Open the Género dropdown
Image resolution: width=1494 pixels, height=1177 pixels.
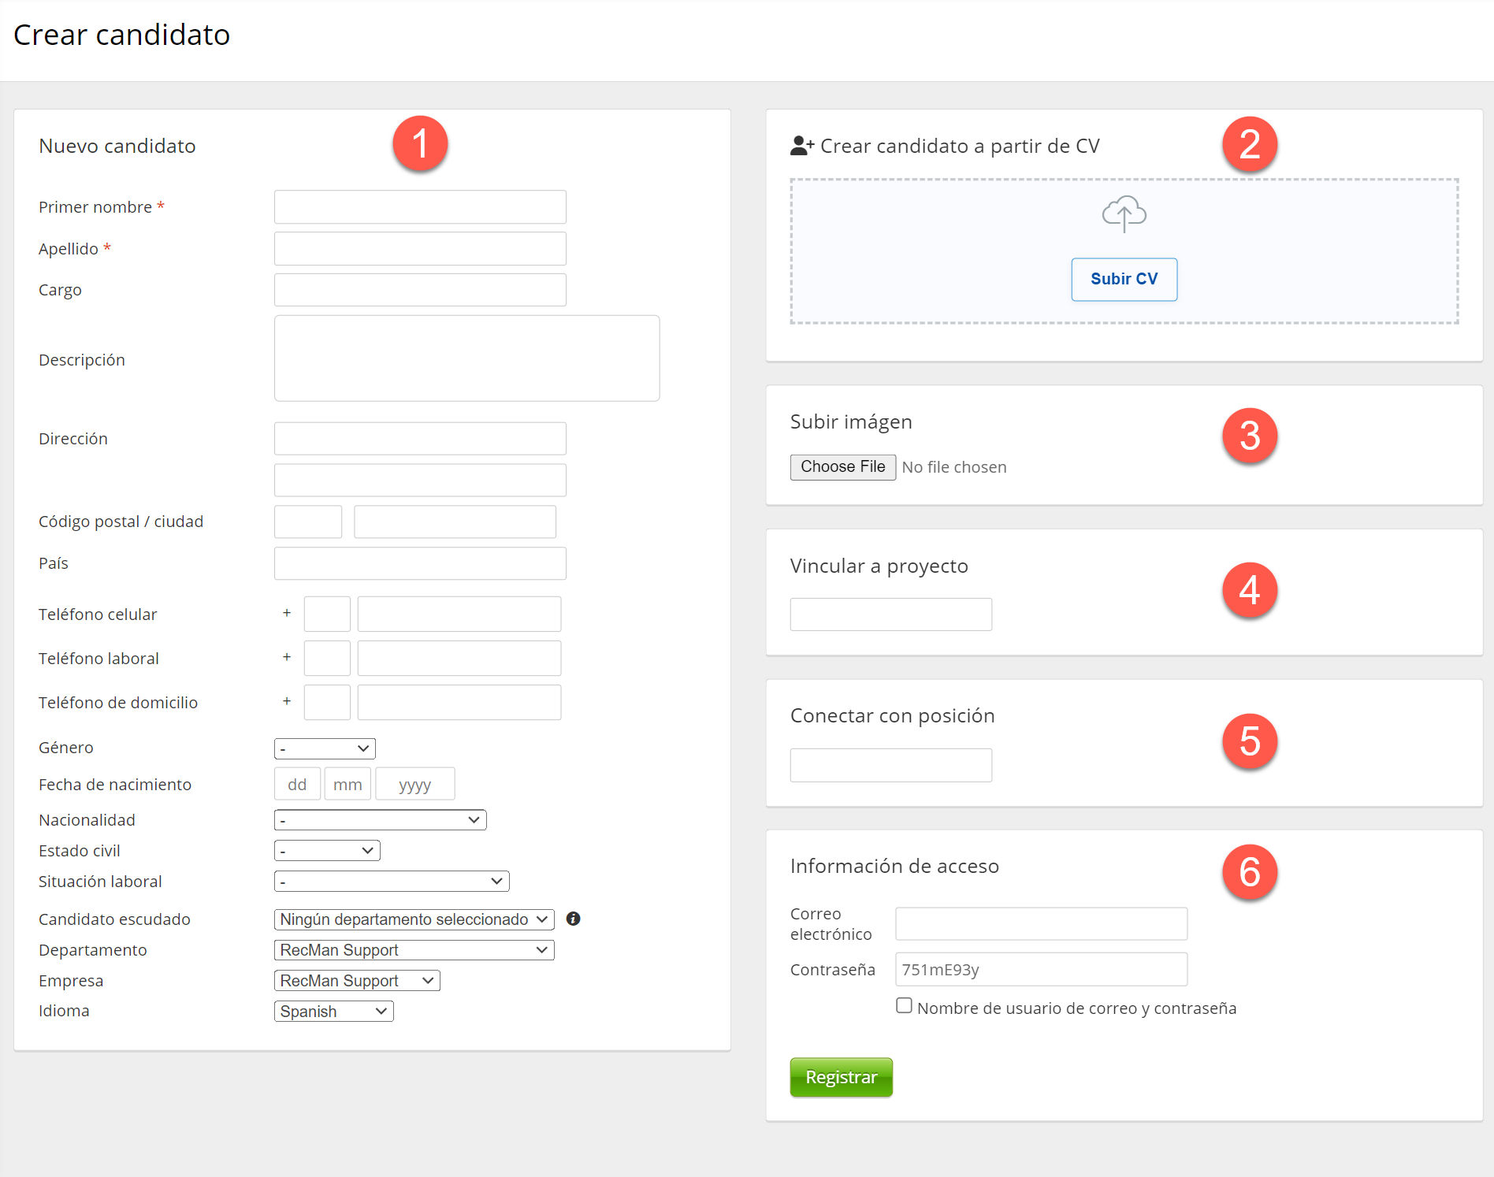pyautogui.click(x=325, y=748)
